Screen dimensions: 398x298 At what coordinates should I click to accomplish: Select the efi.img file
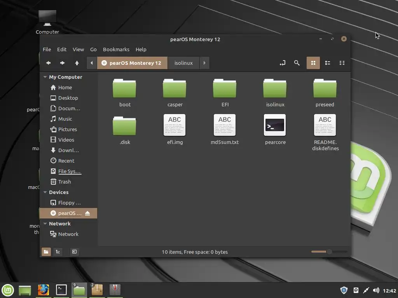coord(175,130)
